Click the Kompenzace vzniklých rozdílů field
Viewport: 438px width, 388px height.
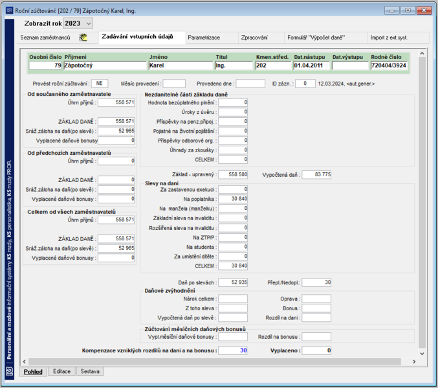click(233, 350)
